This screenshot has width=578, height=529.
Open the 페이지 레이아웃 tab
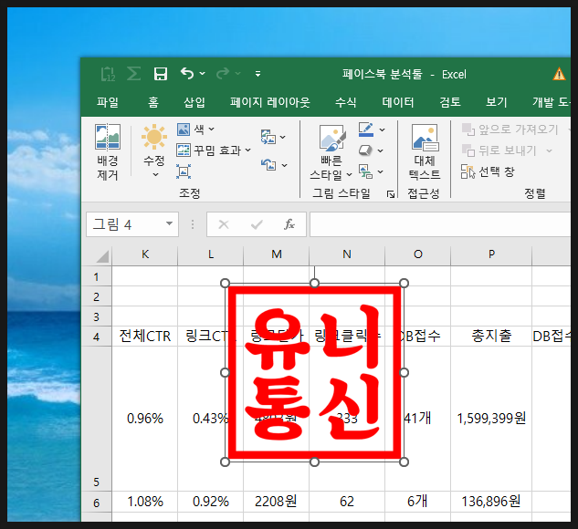coord(270,102)
